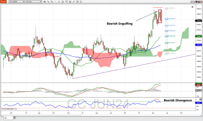
Task: Click the horizontal scrollbar left arrow
Action: 2,115
